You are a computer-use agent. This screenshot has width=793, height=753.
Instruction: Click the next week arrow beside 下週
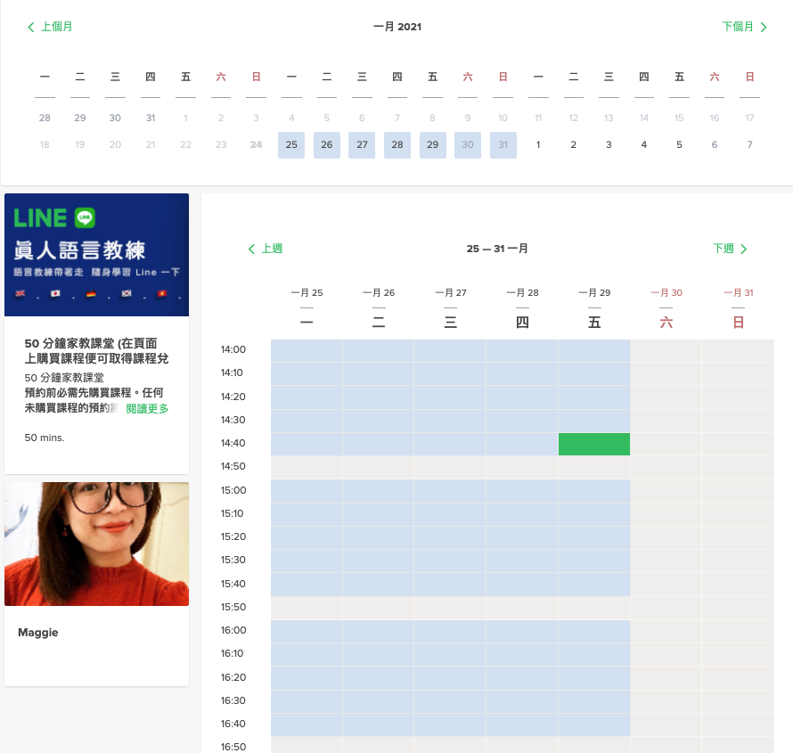745,249
